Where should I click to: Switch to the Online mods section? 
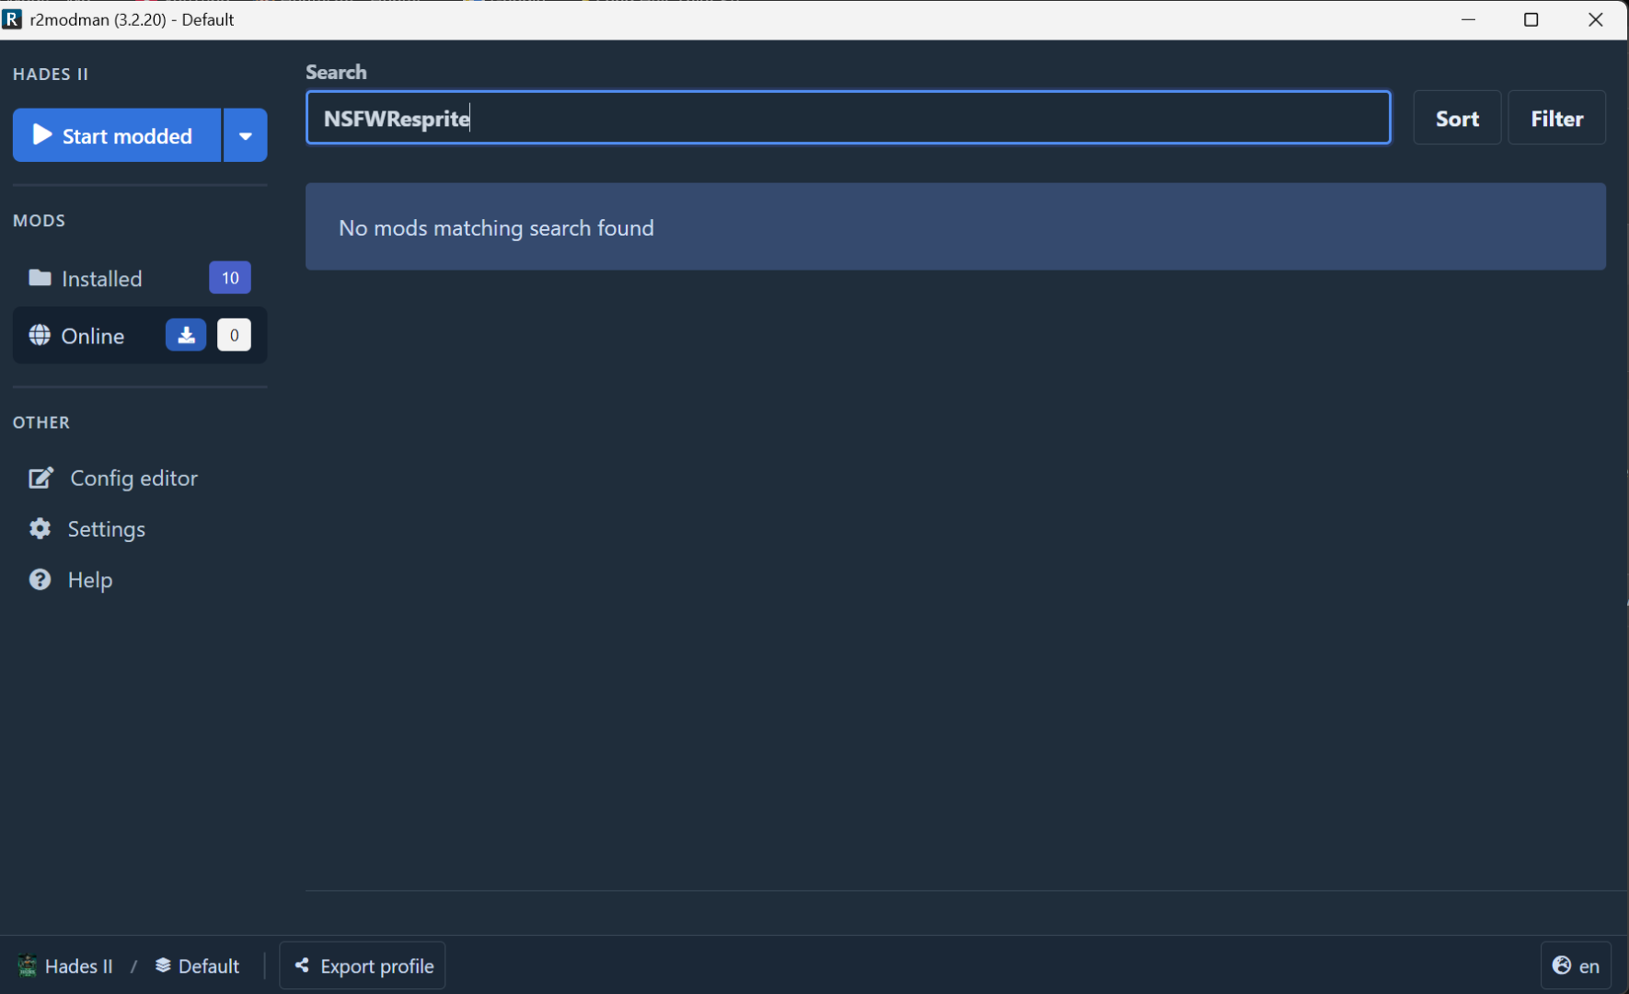coord(140,335)
